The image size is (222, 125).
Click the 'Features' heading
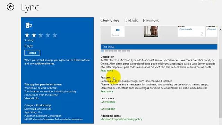click(105, 77)
